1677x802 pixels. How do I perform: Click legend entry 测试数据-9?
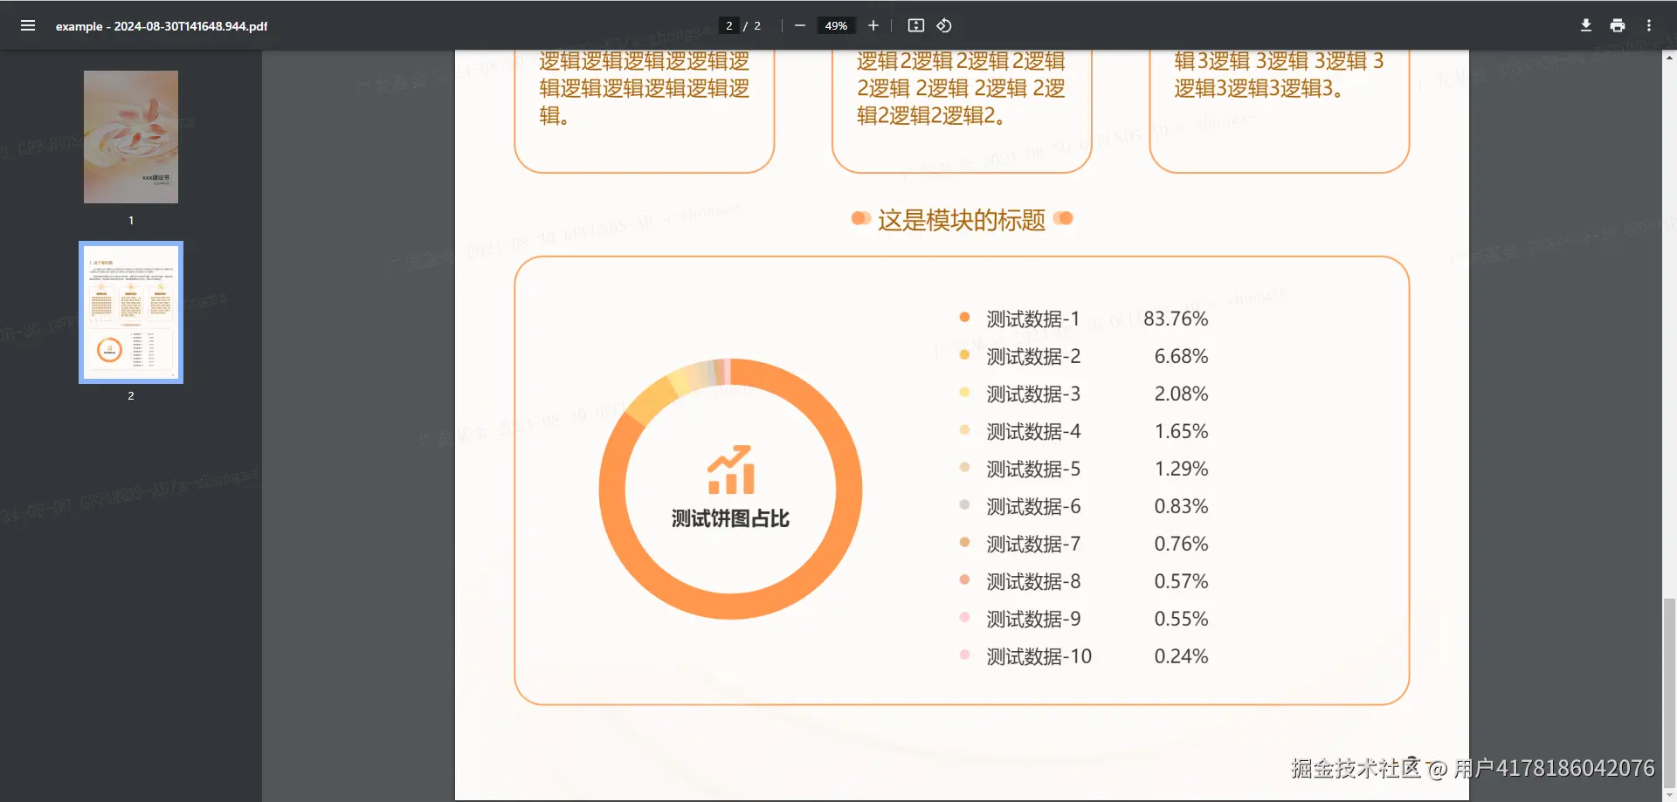[1033, 619]
